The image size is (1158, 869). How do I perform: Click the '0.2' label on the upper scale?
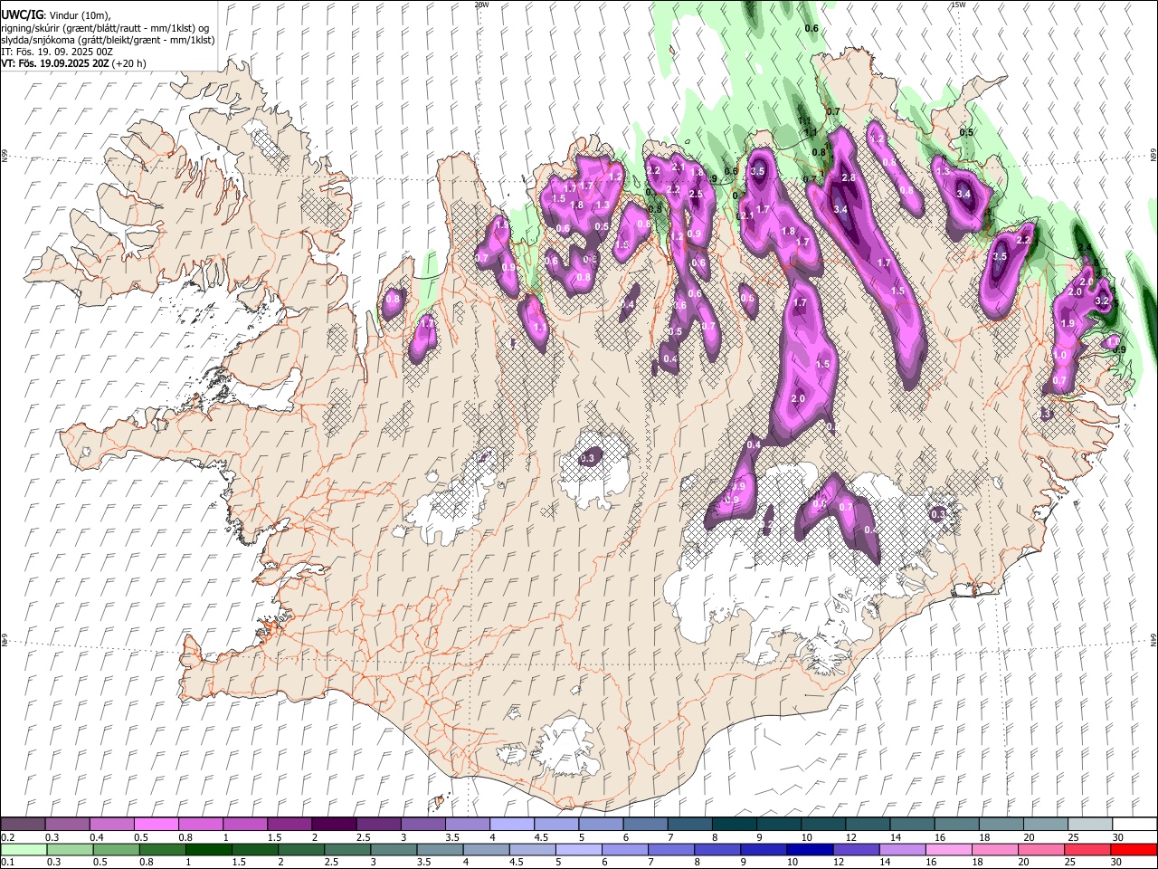click(7, 837)
